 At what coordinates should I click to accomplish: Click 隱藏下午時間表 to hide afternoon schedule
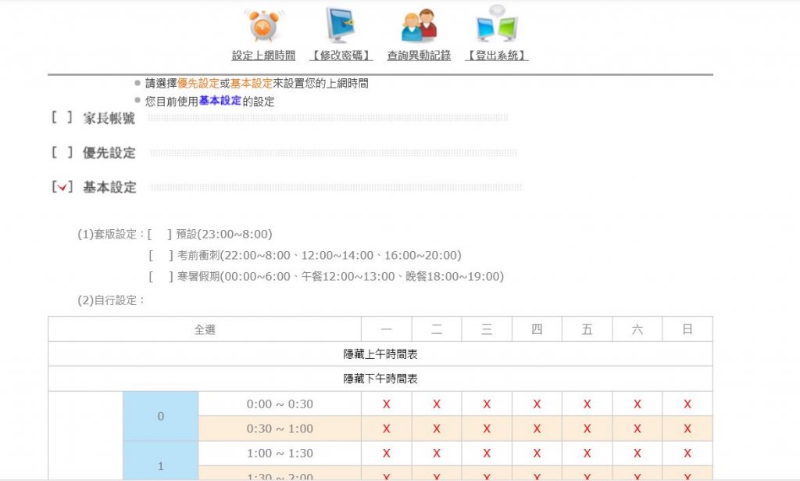coord(380,379)
